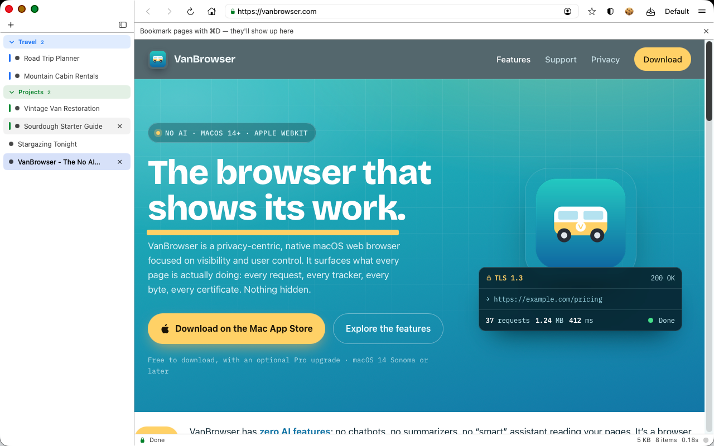Viewport: 714px width, 446px height.
Task: Click the 8 items status bar entry
Action: pos(666,440)
